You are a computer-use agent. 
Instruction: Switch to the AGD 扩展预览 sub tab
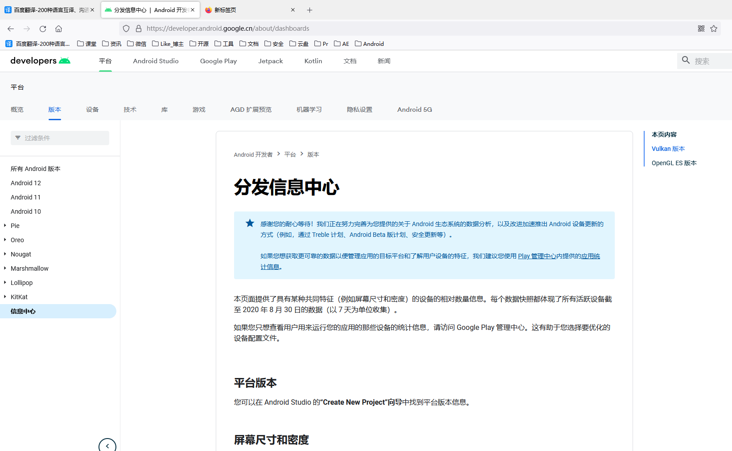pos(251,110)
